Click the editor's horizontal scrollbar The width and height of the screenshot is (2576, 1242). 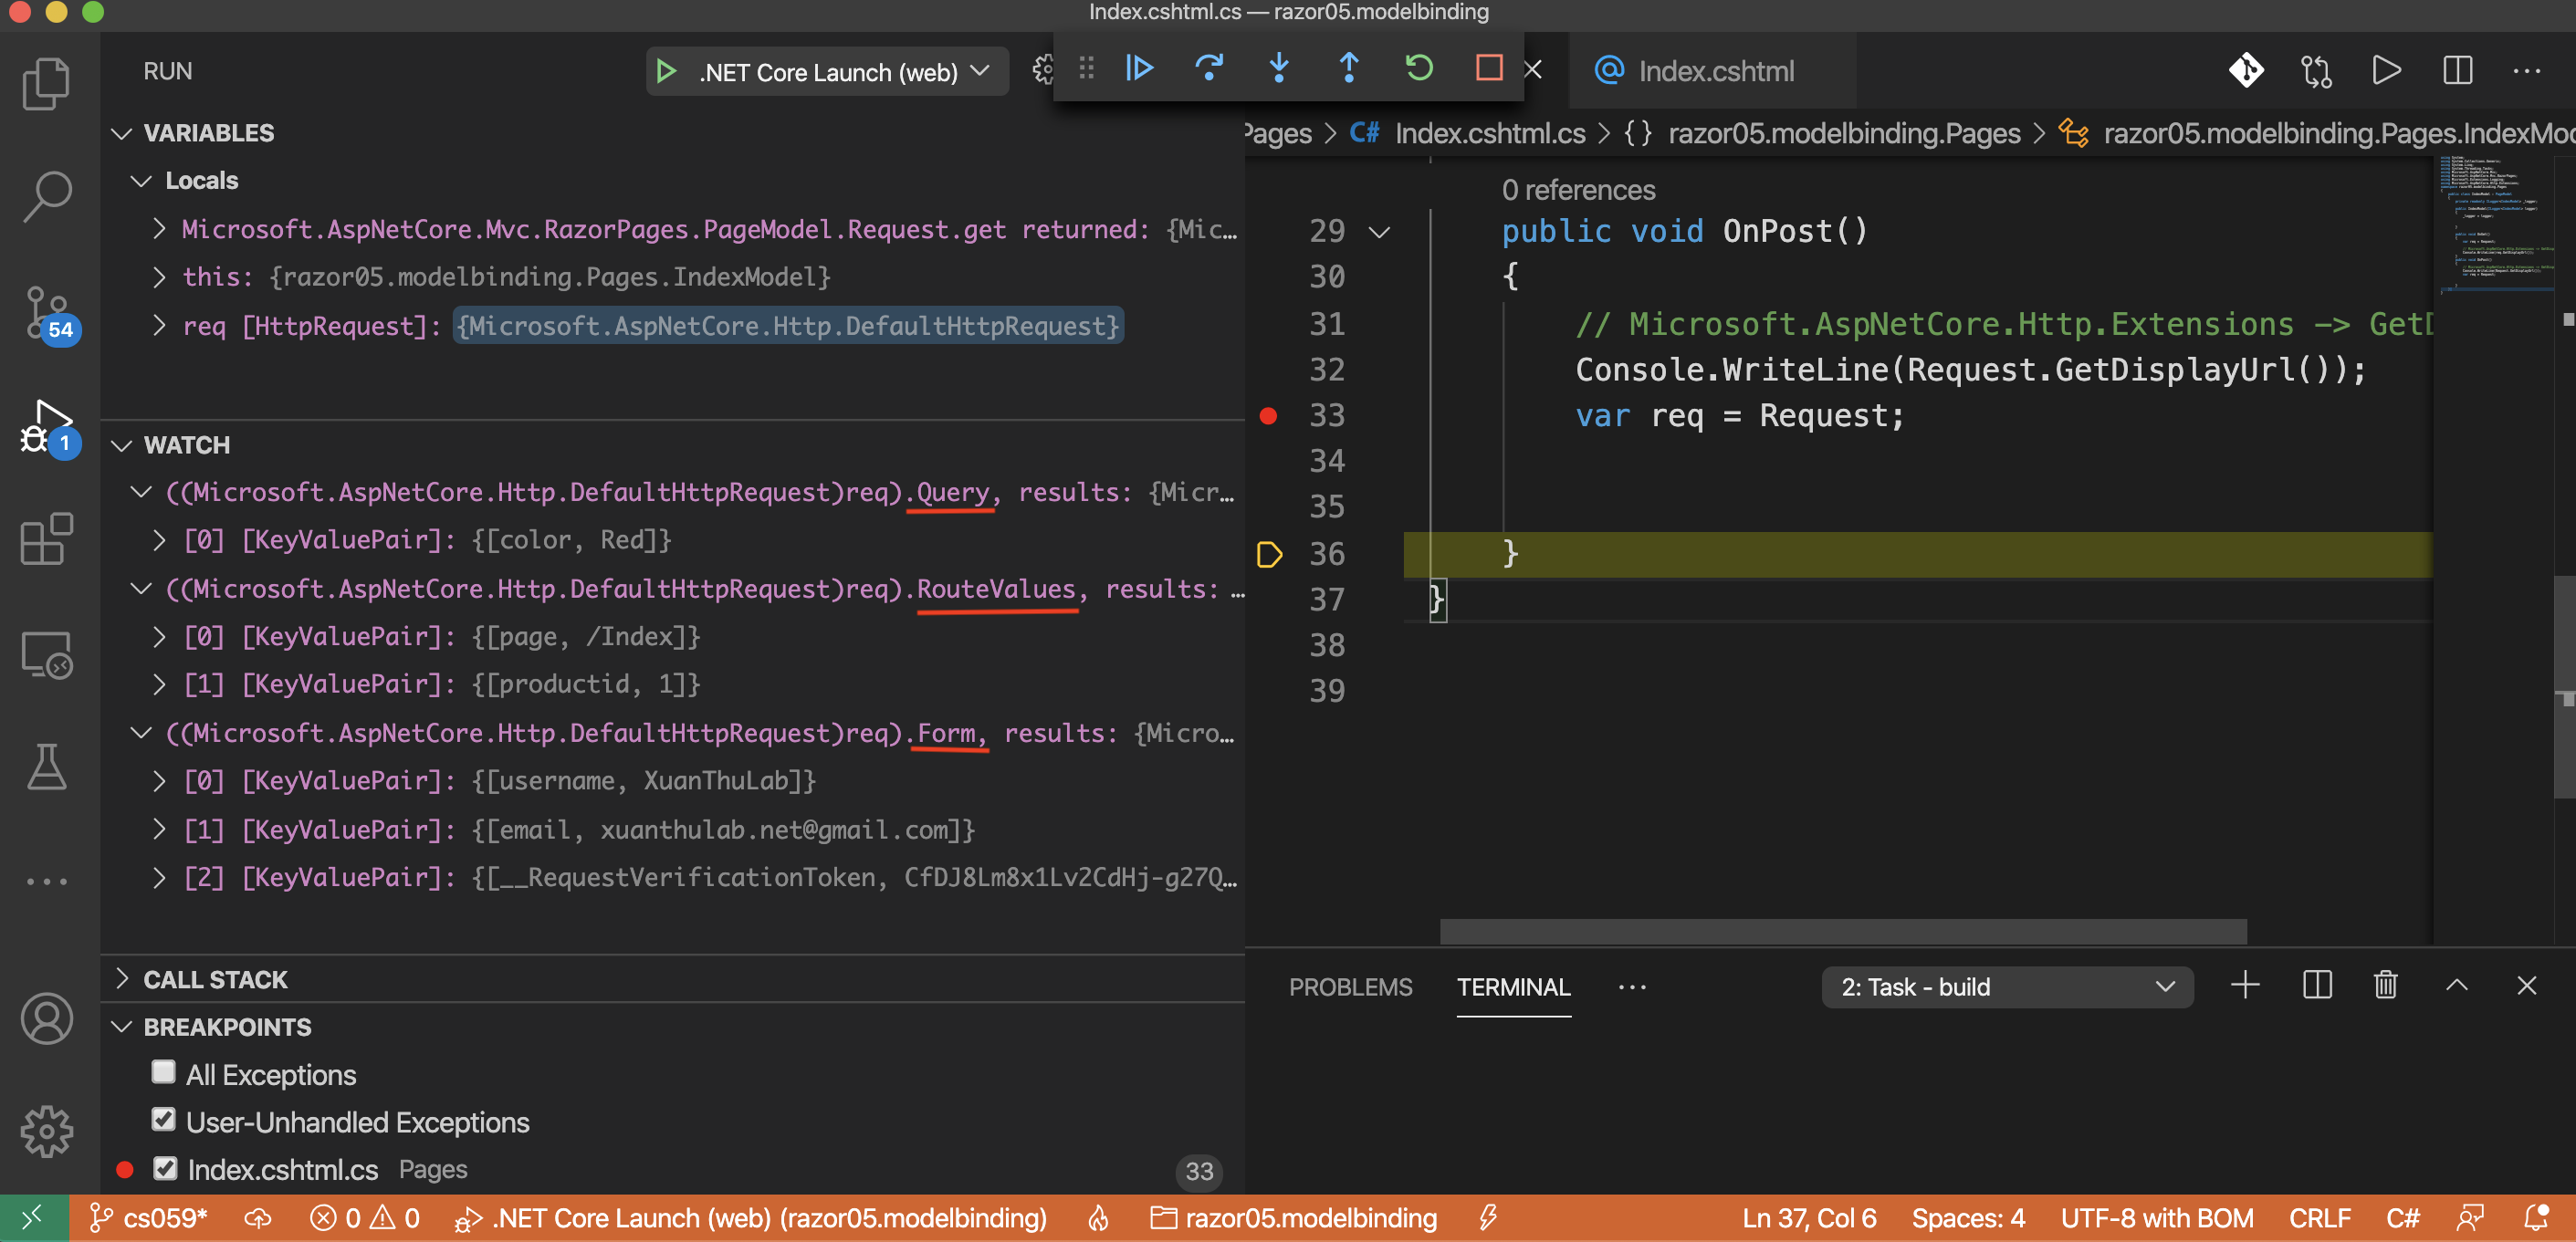tap(1842, 931)
